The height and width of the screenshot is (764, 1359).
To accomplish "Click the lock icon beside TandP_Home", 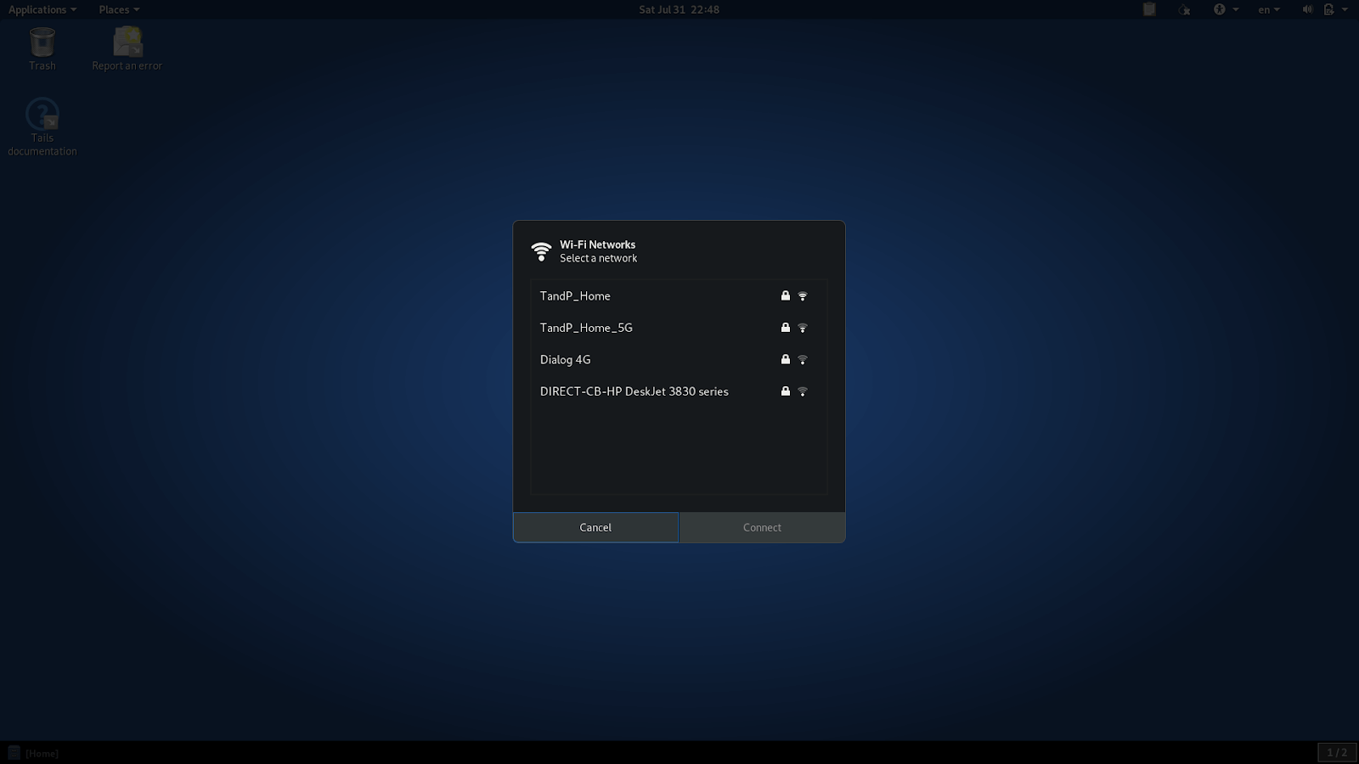I will coord(786,296).
